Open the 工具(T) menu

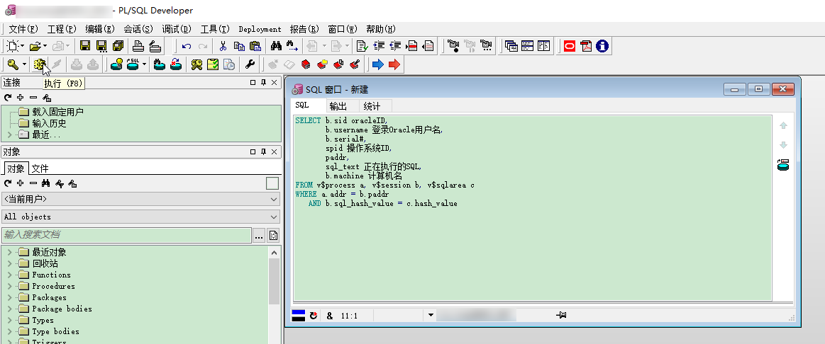click(x=215, y=29)
